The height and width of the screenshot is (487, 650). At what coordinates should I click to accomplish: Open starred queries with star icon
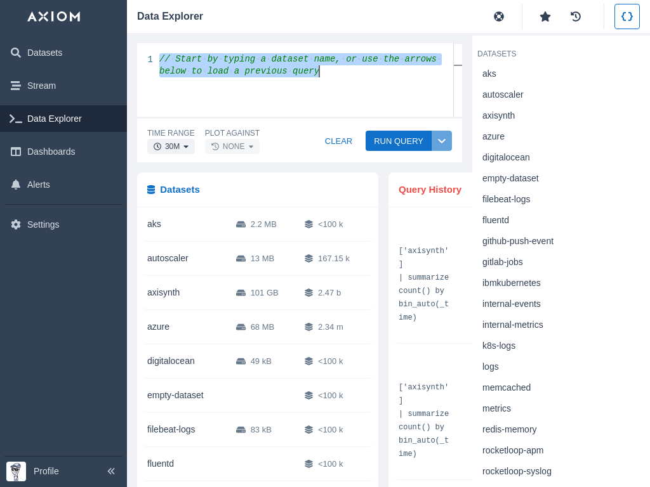coord(545,16)
